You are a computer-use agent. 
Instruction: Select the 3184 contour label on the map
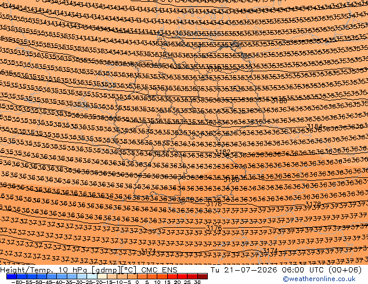pos(315,127)
